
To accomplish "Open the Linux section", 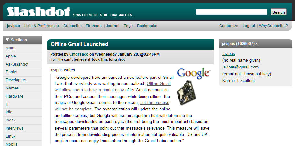I will coord(11,136).
